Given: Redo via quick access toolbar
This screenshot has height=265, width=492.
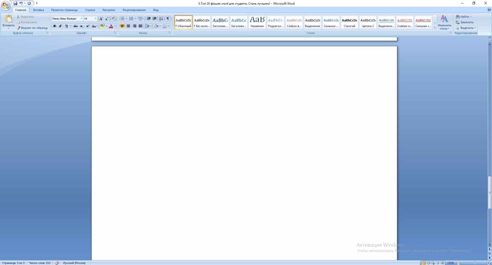Looking at the screenshot, I should (x=29, y=3).
